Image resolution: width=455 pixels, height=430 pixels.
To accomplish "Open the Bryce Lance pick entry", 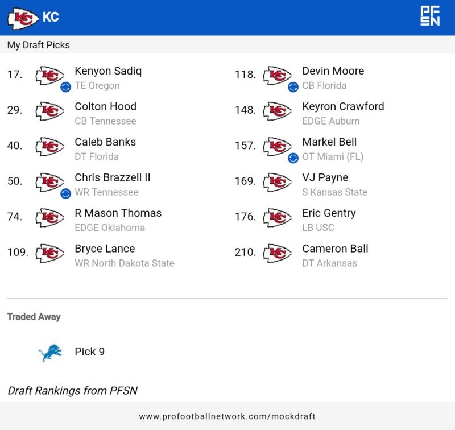I will pos(105,249).
